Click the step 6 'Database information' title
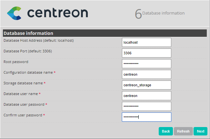Screen dimensions: 210x139 point(164,13)
